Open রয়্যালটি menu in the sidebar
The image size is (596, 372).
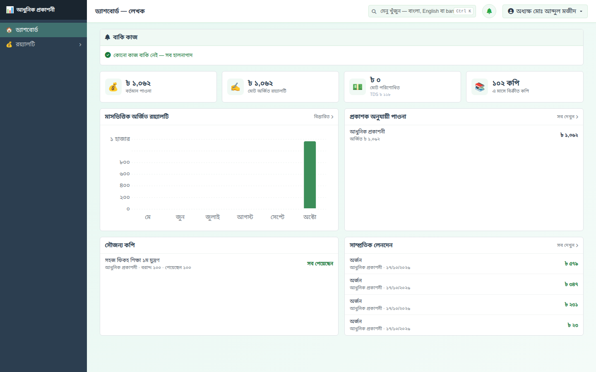43,45
